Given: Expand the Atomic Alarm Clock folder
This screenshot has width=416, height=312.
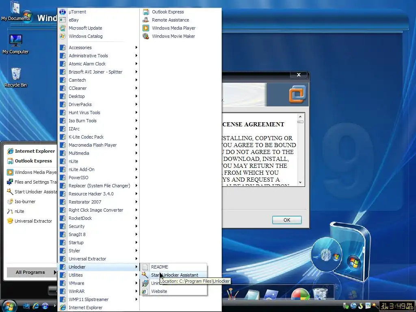Looking at the screenshot, I should pos(98,64).
